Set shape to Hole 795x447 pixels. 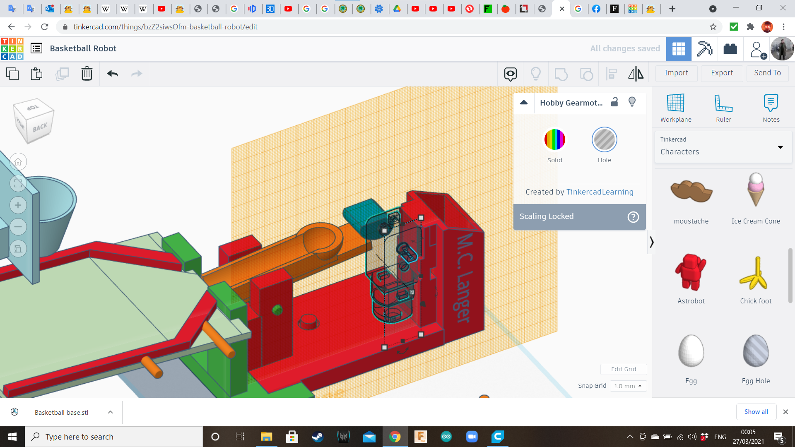coord(604,140)
